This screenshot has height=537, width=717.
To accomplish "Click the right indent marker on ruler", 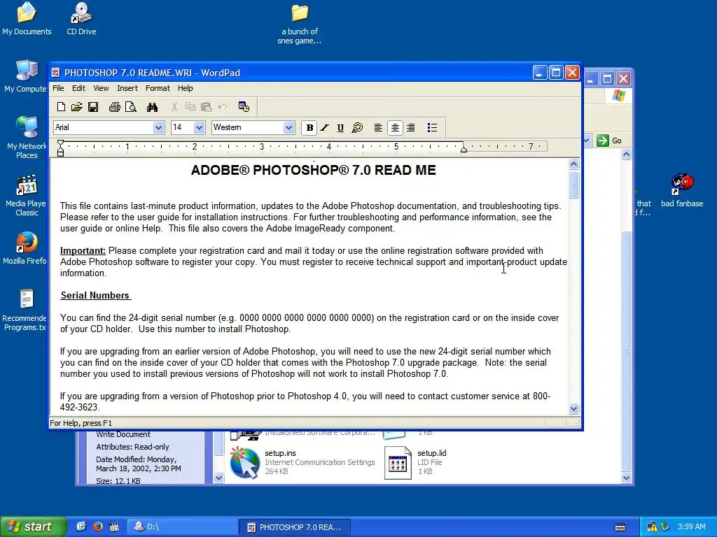I will (464, 149).
